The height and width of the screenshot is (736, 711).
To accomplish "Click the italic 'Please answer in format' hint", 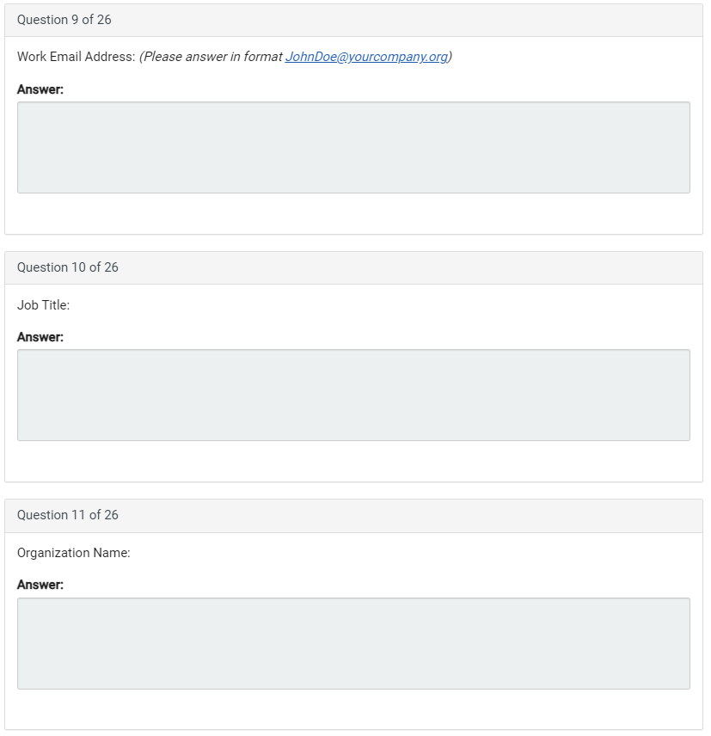I will click(x=211, y=57).
